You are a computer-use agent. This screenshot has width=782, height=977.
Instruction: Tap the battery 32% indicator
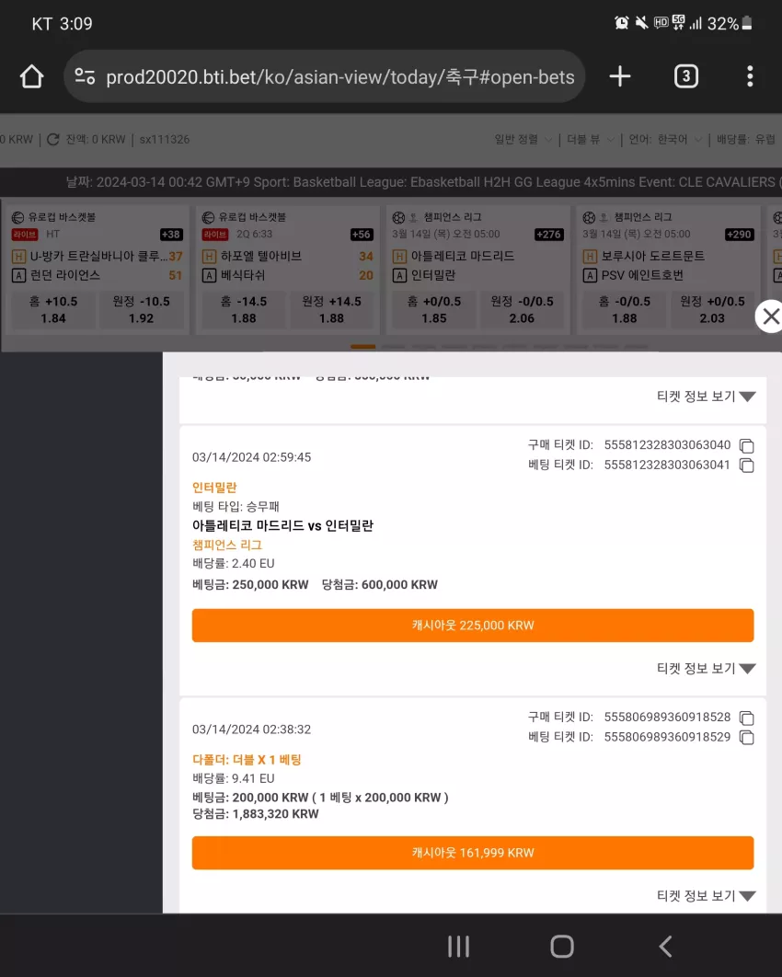[x=730, y=24]
